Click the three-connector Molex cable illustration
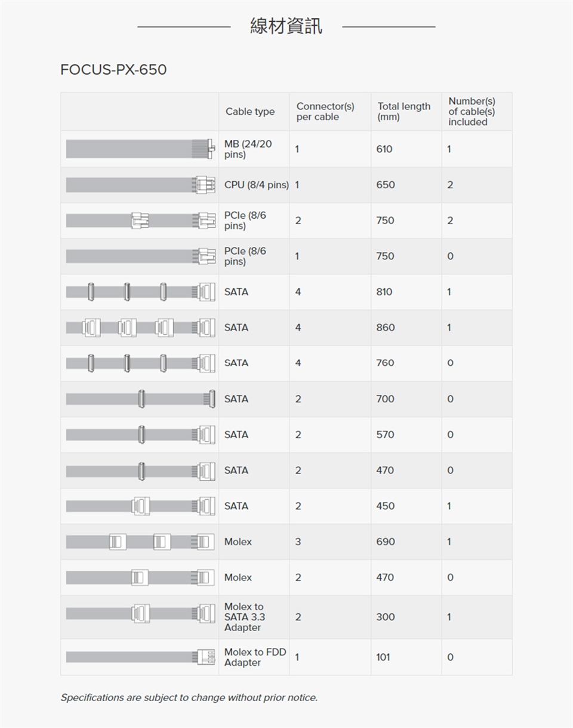This screenshot has height=728, width=573. coord(140,542)
